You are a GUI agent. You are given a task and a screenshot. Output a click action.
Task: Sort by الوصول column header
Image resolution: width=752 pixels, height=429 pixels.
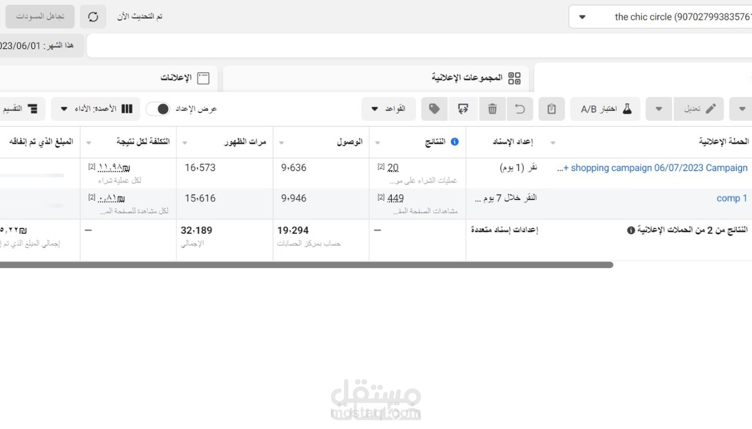(x=349, y=142)
